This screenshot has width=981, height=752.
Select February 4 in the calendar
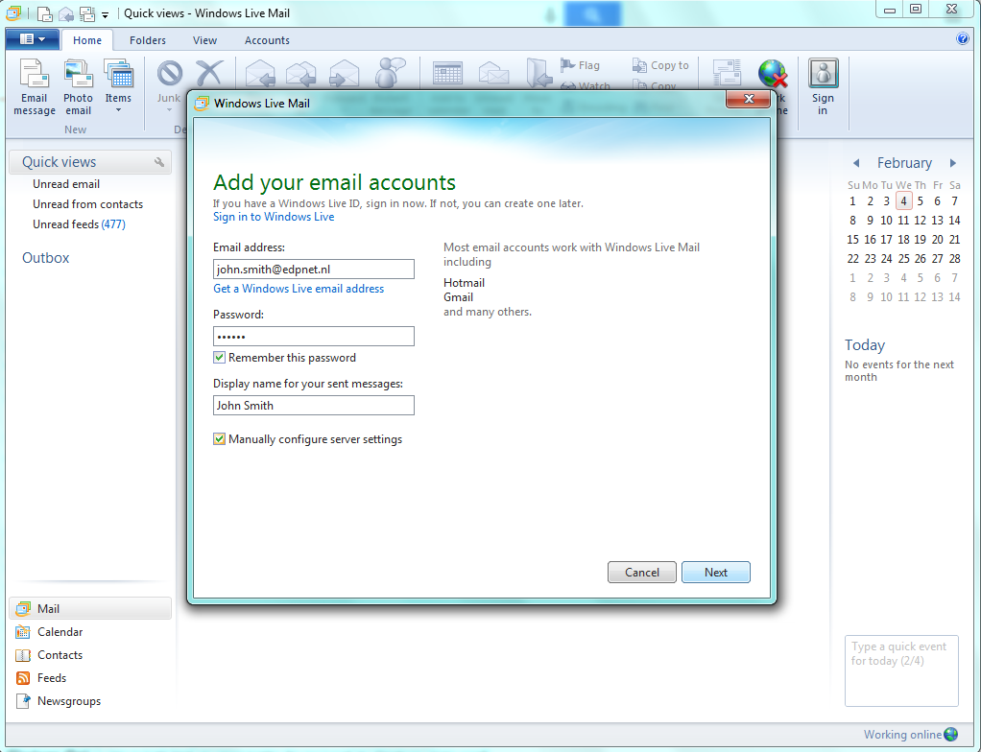903,200
